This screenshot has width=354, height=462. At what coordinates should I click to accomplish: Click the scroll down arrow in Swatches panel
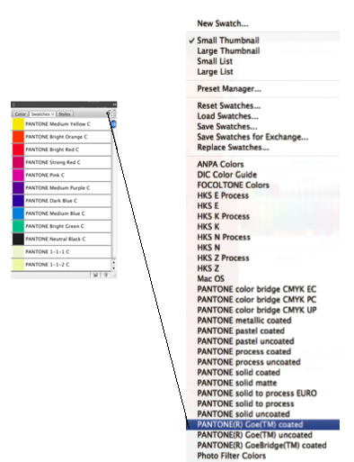[114, 268]
